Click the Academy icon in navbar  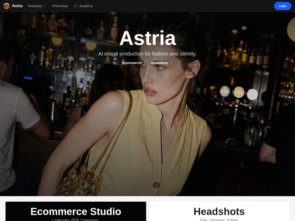(76, 6)
